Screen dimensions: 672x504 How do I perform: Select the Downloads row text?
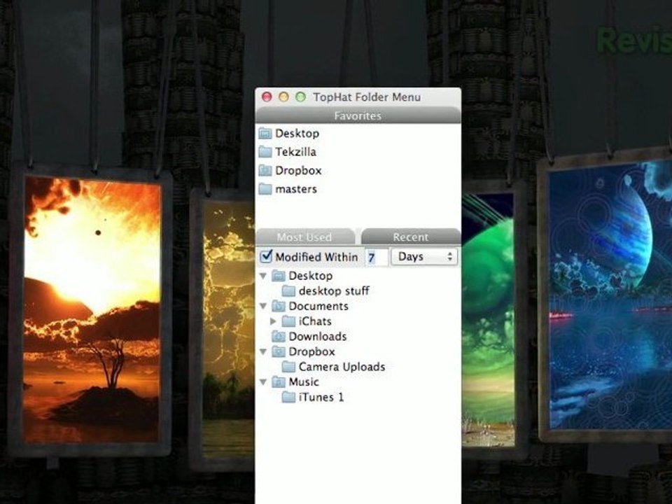pos(318,337)
